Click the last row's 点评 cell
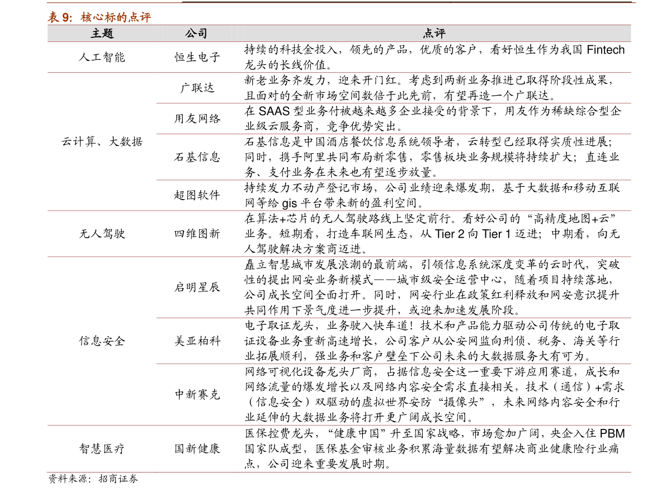Image resolution: width=666 pixels, height=496 pixels. 434,449
